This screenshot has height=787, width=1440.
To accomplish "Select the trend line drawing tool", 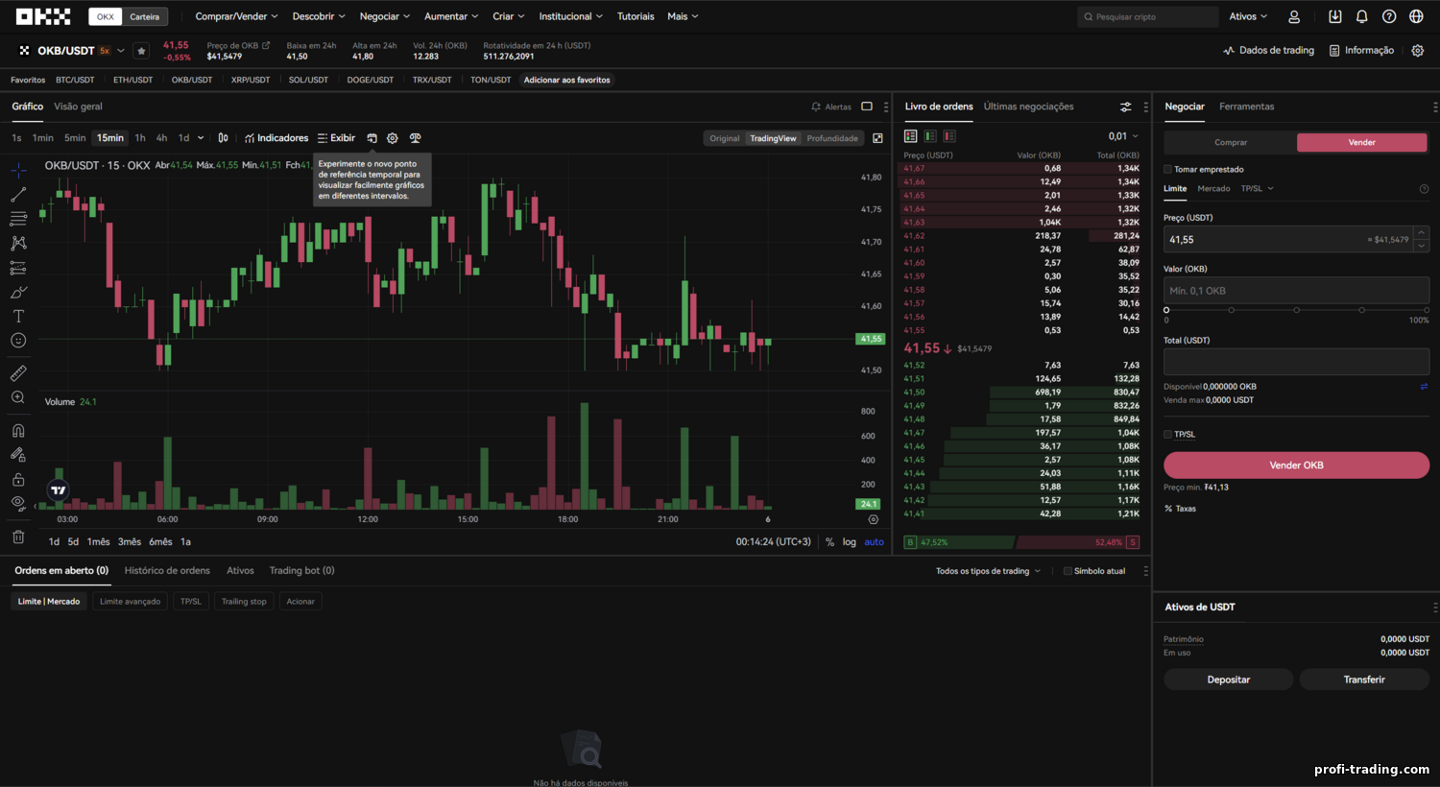I will pos(18,195).
